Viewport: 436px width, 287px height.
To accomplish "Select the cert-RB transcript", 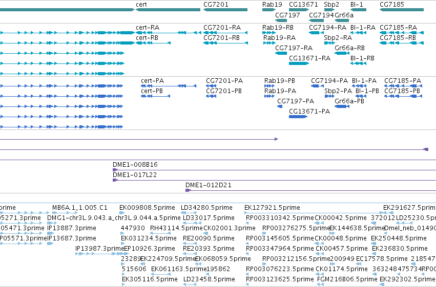I will pos(153,43).
